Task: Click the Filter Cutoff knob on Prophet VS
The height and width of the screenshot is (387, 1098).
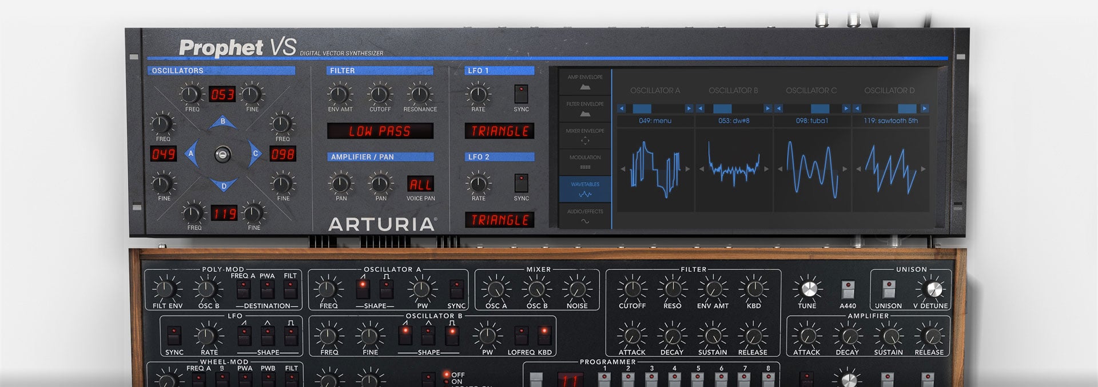Action: 379,94
